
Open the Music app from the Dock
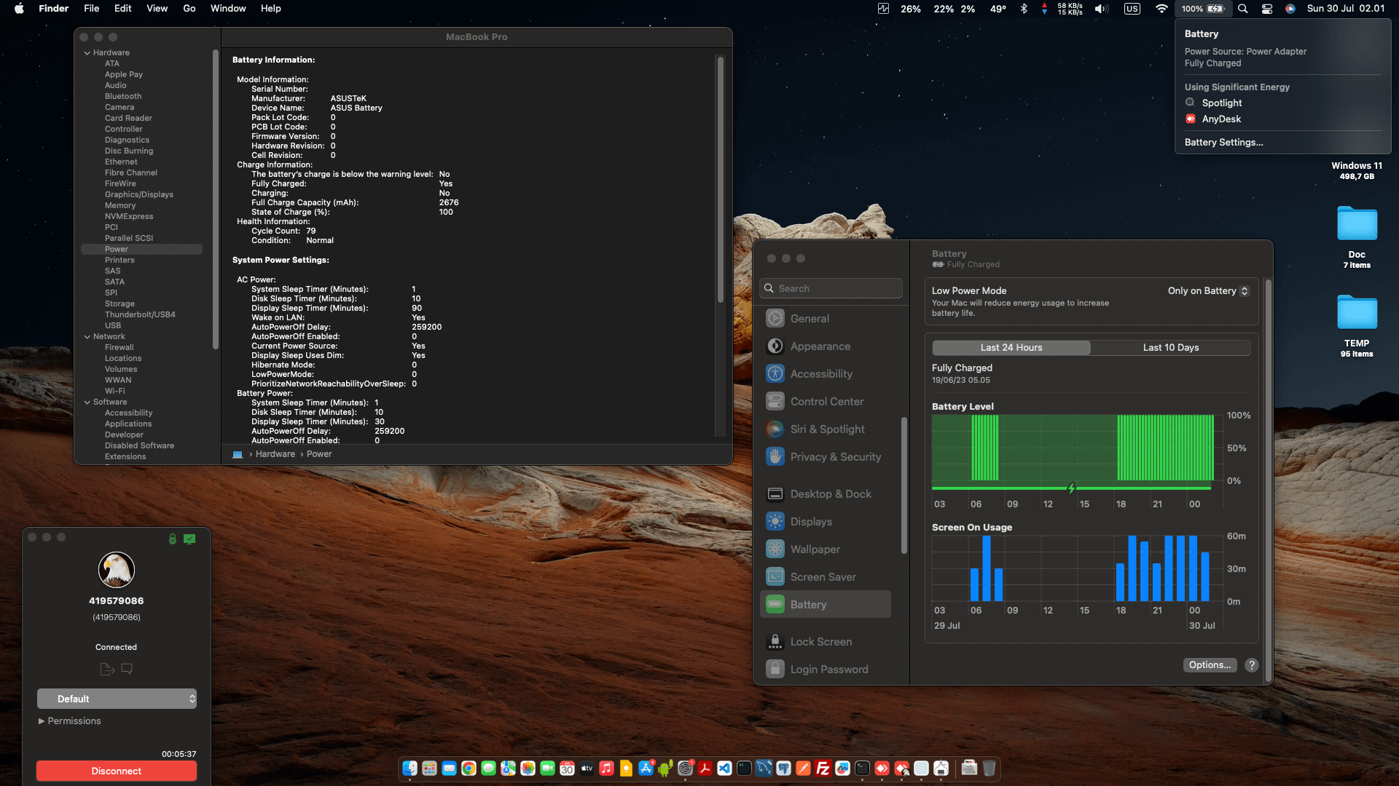pyautogui.click(x=606, y=768)
